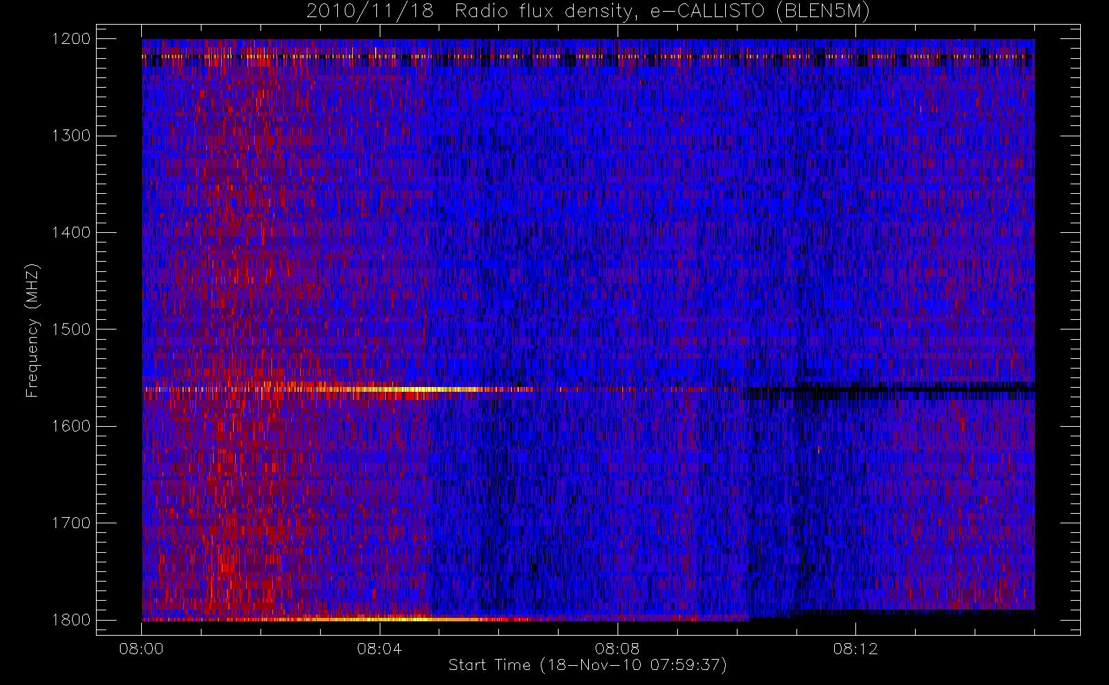Click the 1300 frequency tick label
1109x685 pixels.
point(71,136)
